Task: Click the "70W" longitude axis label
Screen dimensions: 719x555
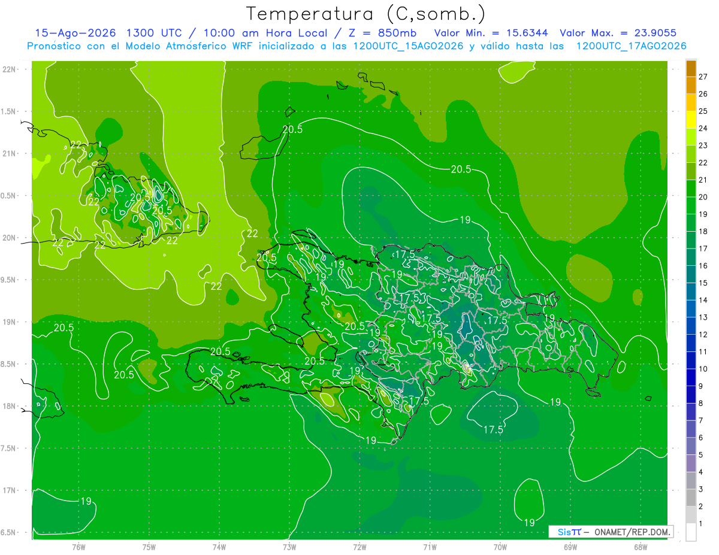Action: (x=500, y=547)
